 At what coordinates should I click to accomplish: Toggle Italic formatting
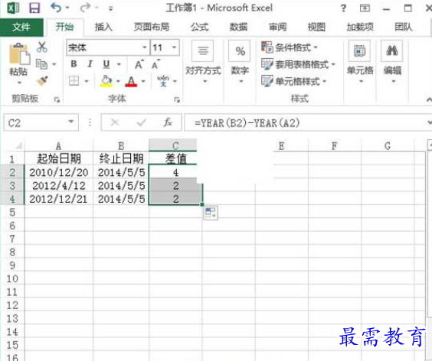(x=90, y=64)
